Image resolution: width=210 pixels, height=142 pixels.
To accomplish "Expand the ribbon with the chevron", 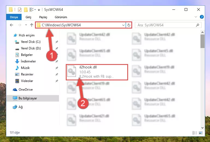I will click(196, 17).
